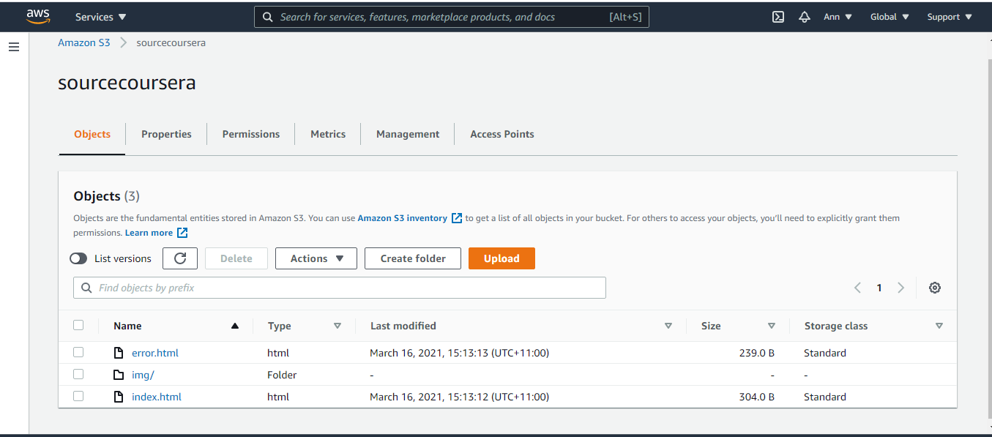Click the refresh objects button
Image resolution: width=992 pixels, height=437 pixels.
(x=180, y=258)
